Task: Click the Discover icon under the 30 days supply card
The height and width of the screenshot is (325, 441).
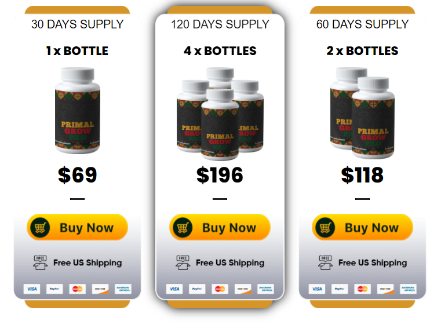Action: [100, 289]
